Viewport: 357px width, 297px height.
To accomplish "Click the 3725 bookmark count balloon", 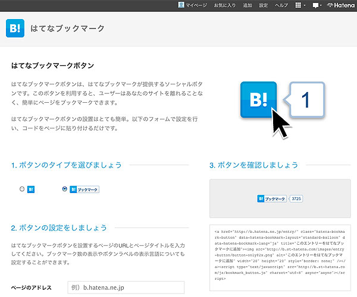I will [x=296, y=198].
